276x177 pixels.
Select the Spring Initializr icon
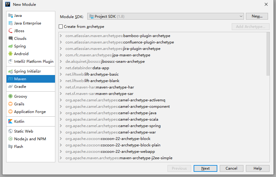[10, 71]
